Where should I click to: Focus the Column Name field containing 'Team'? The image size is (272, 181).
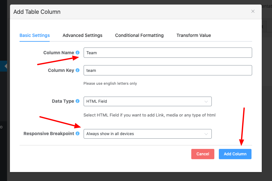coord(168,53)
